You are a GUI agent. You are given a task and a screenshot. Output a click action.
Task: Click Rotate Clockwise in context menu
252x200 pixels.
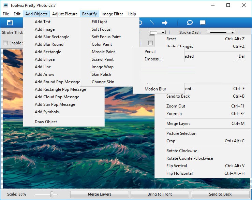(181, 151)
